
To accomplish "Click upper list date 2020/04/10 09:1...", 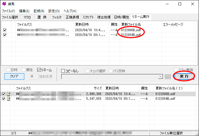I will 90,35.
